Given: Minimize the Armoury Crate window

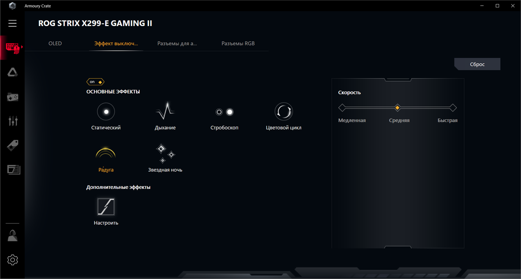Looking at the screenshot, I should click(482, 6).
